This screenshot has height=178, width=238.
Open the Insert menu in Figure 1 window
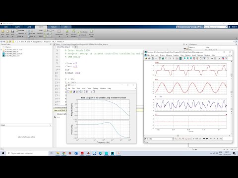click(x=83, y=89)
